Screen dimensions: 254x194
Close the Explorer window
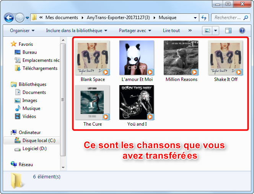click(242, 4)
